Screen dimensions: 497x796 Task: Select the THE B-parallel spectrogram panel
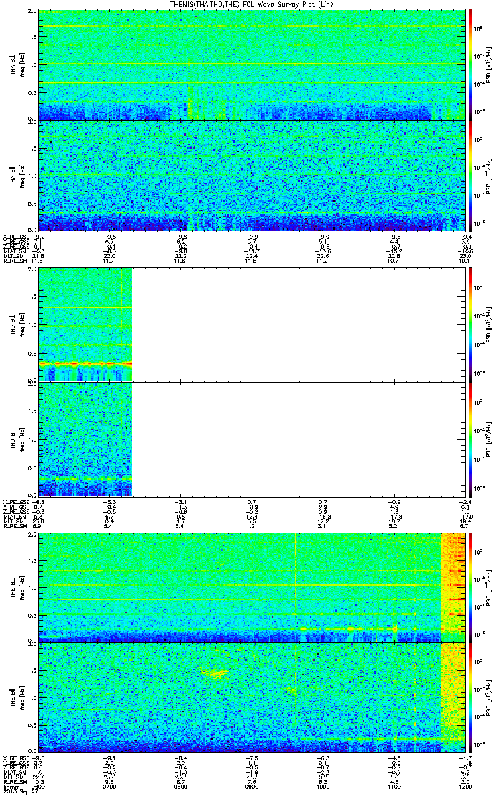click(251, 697)
